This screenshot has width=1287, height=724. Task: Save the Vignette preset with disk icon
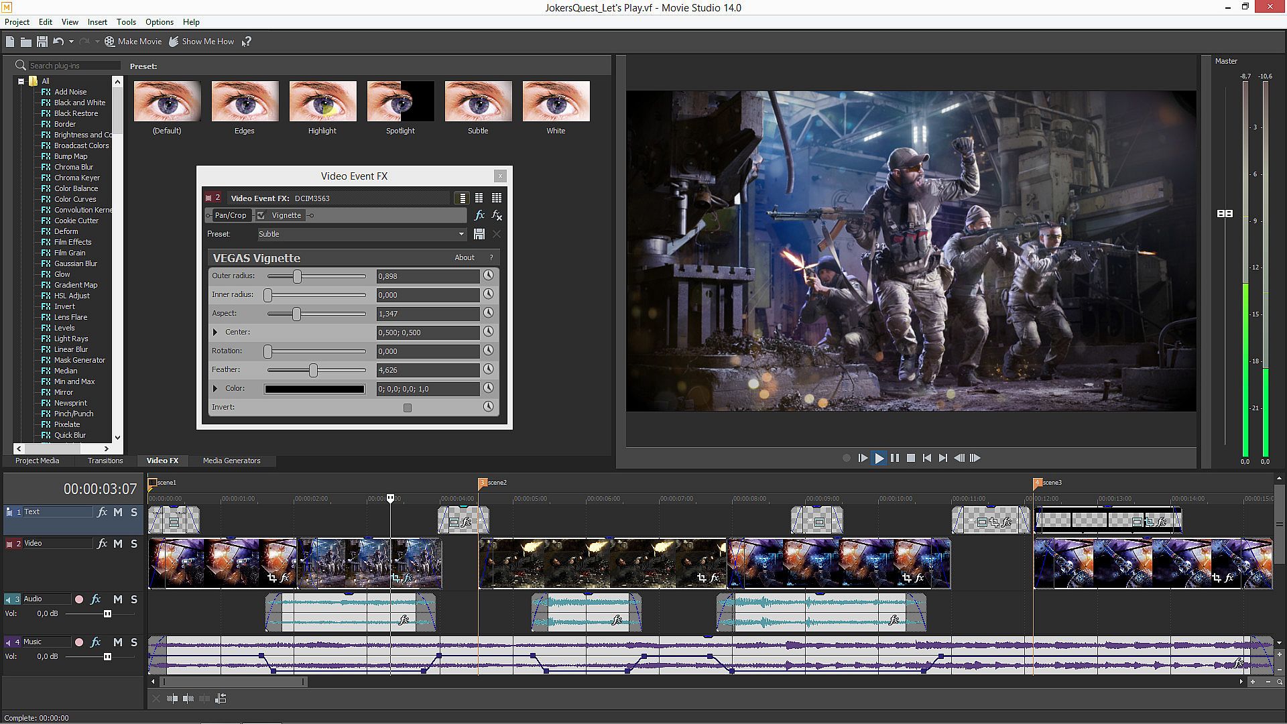pos(479,234)
